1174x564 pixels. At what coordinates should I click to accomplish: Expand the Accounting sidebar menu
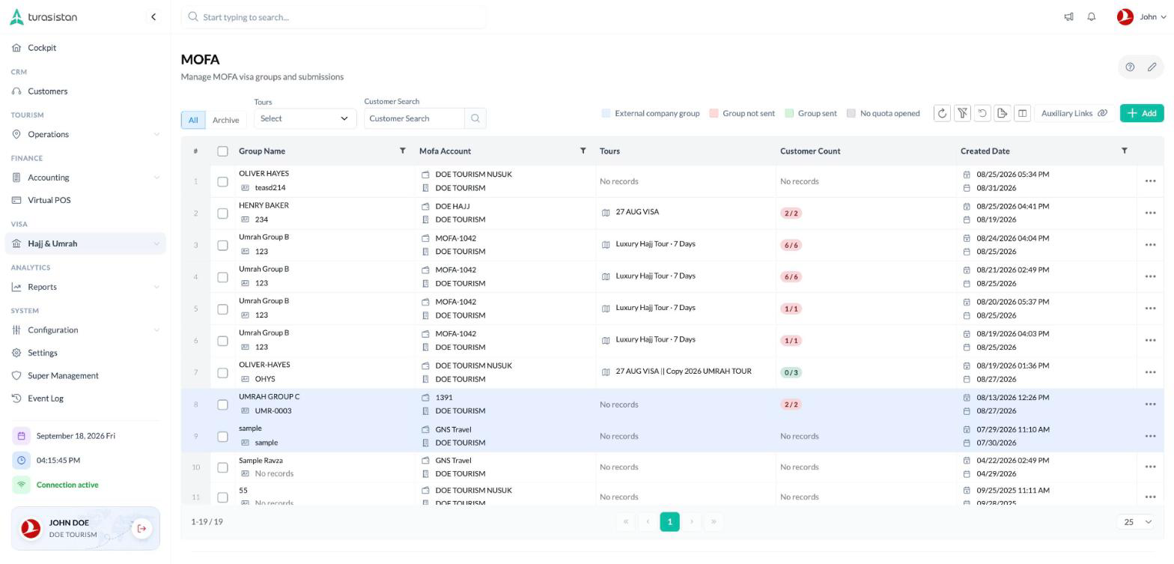85,178
